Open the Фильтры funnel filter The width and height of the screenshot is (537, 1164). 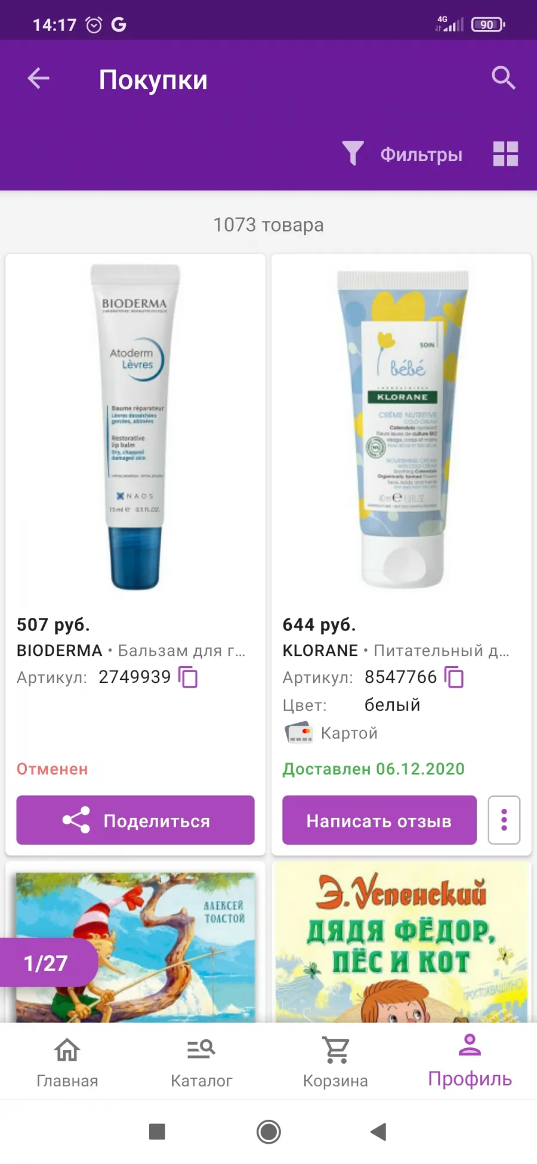pos(402,154)
